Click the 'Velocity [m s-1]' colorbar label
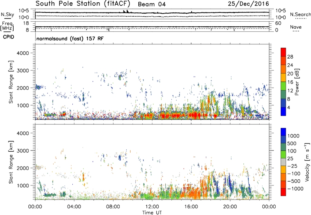The height and width of the screenshot is (215, 311). (x=307, y=162)
